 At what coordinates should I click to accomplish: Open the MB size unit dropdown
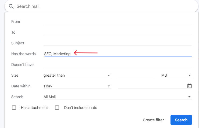click(176, 75)
